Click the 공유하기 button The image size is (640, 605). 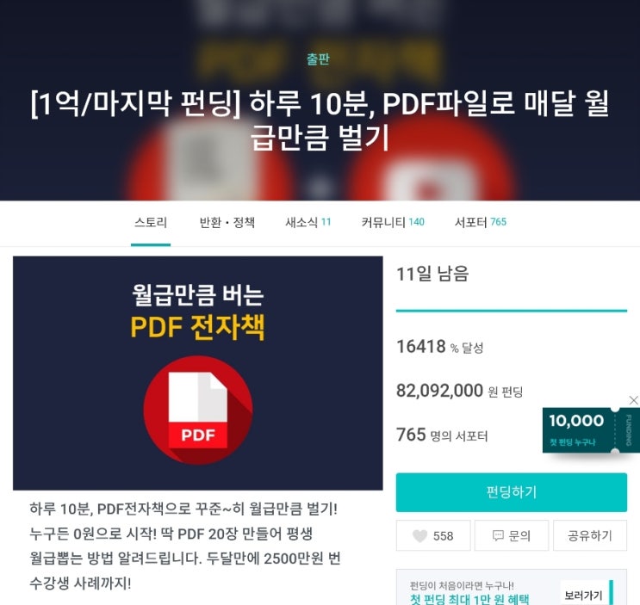click(x=590, y=535)
